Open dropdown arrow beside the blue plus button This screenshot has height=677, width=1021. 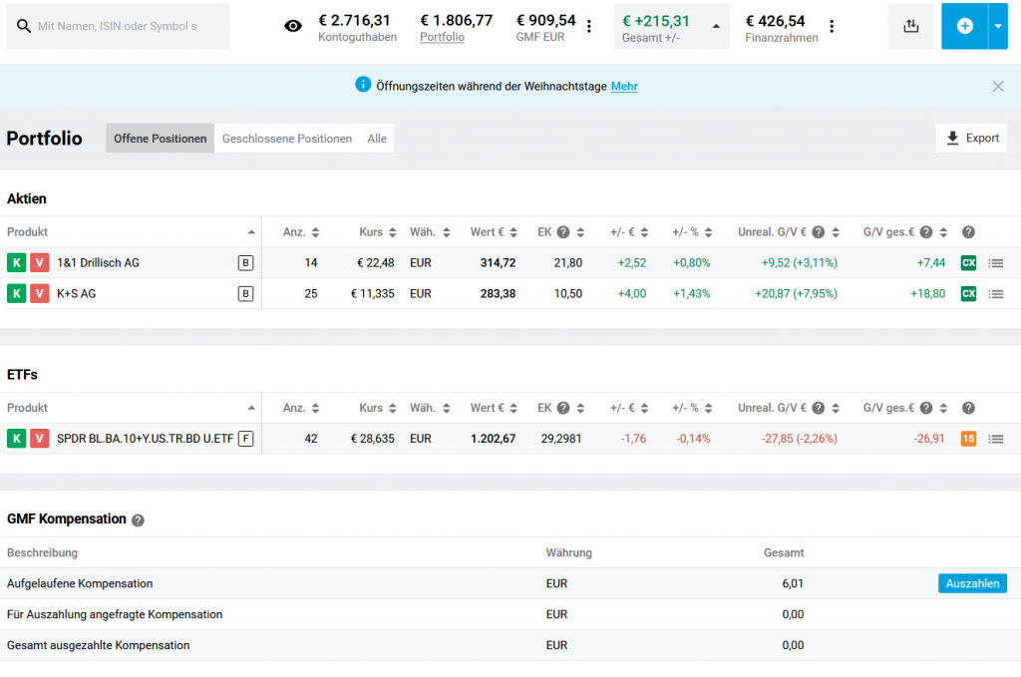pyautogui.click(x=997, y=26)
